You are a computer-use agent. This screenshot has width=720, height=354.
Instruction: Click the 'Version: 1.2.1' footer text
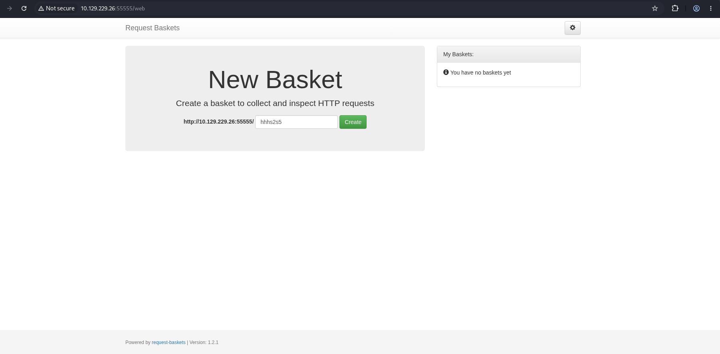[204, 342]
